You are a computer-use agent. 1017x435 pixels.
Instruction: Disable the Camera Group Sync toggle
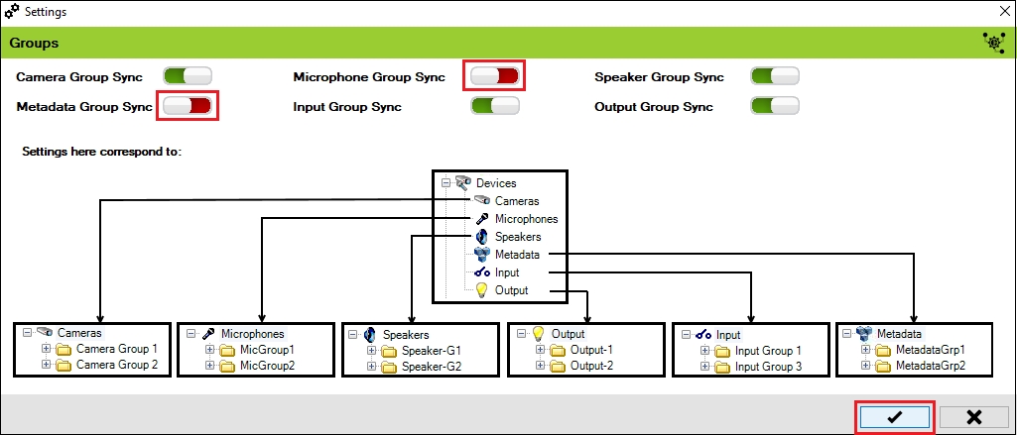pos(188,76)
